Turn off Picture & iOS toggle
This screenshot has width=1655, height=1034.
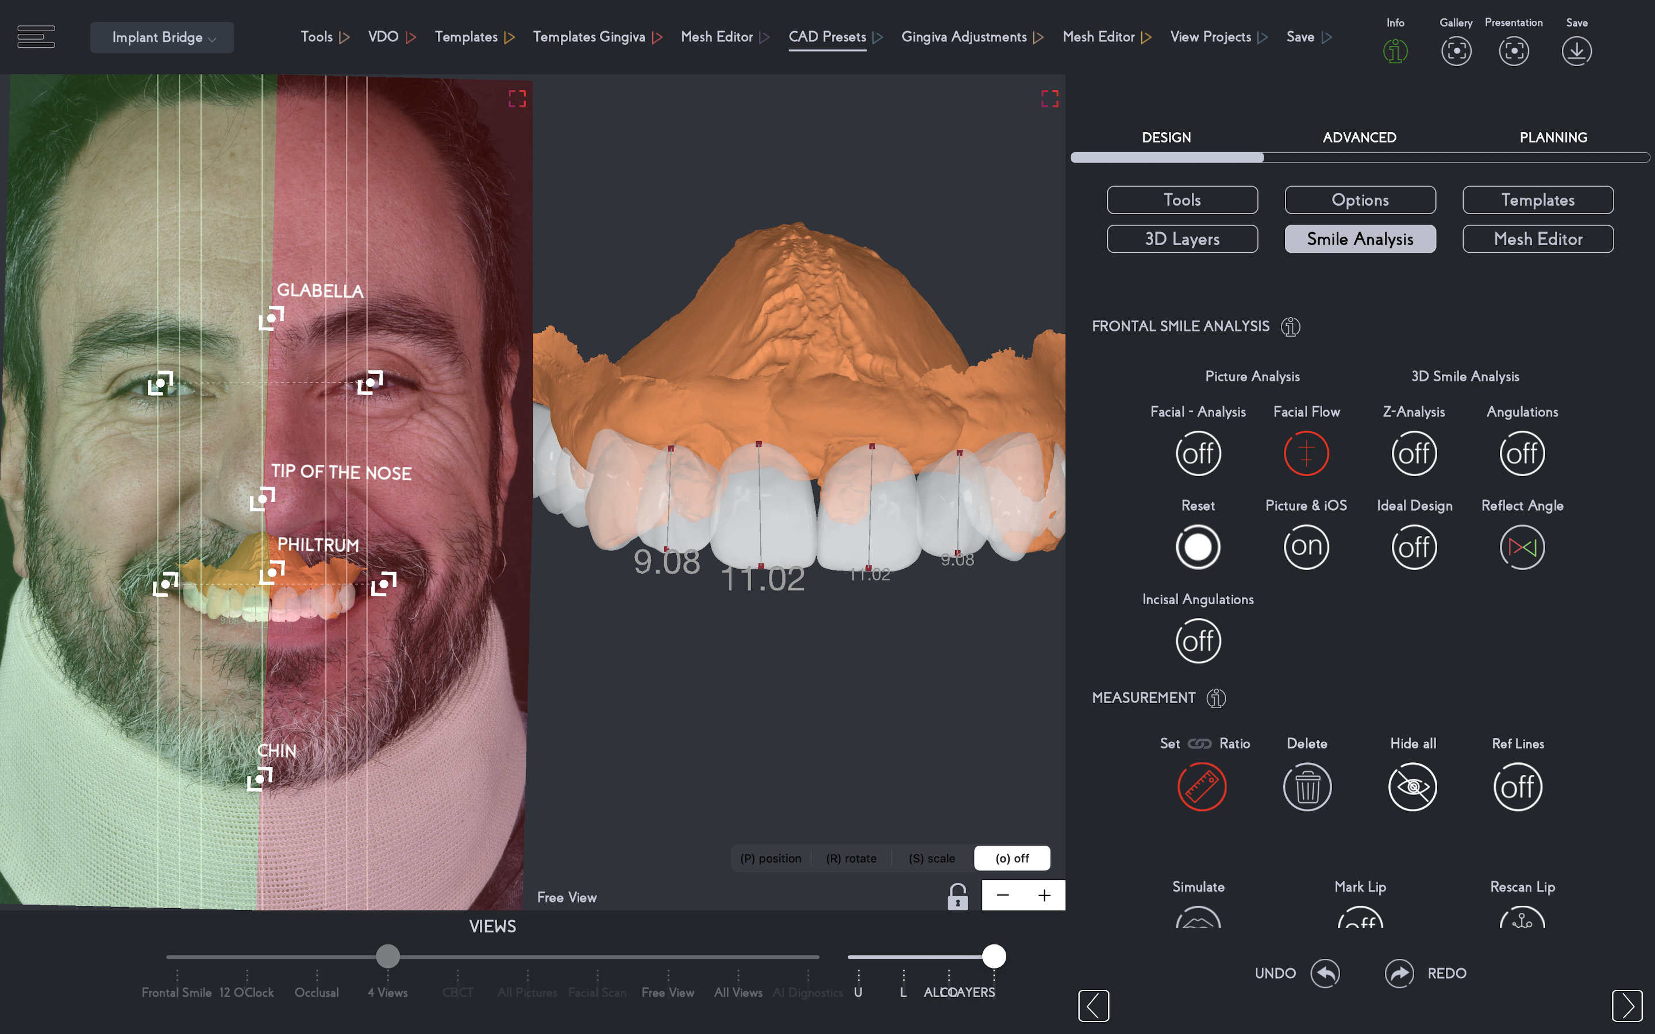(1306, 547)
